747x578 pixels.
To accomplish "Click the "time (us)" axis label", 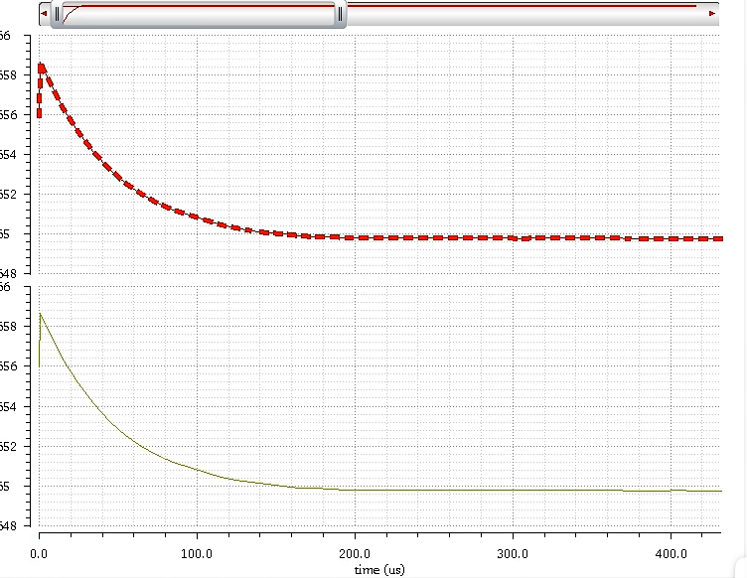I will click(x=381, y=570).
